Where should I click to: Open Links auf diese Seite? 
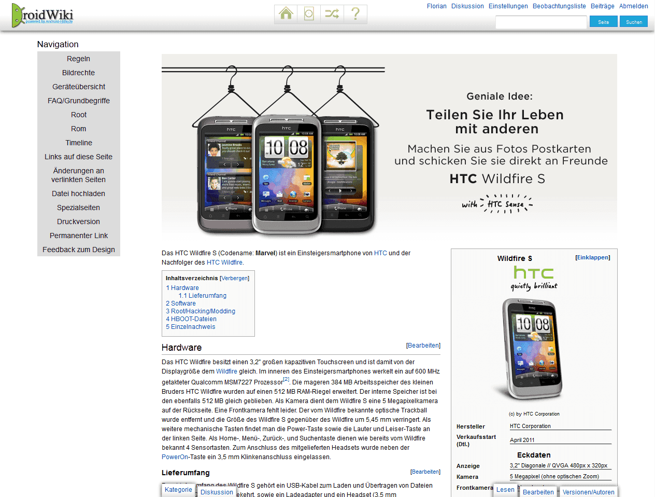point(78,157)
